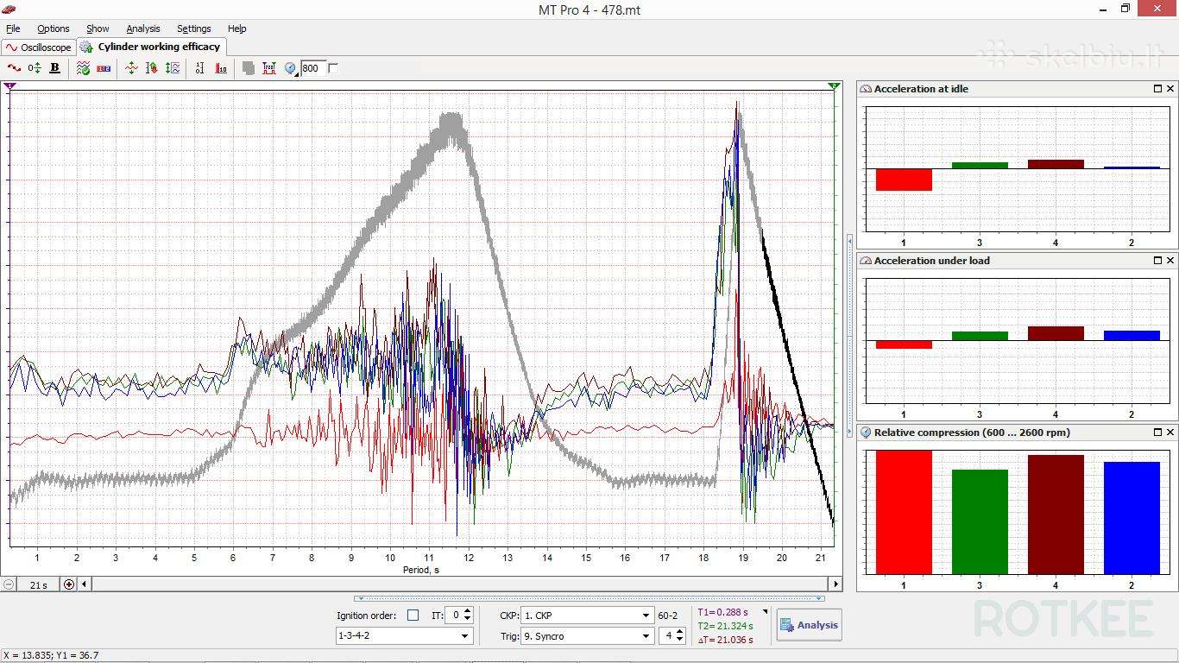Click the green cylinder 3 compression bar

(980, 521)
